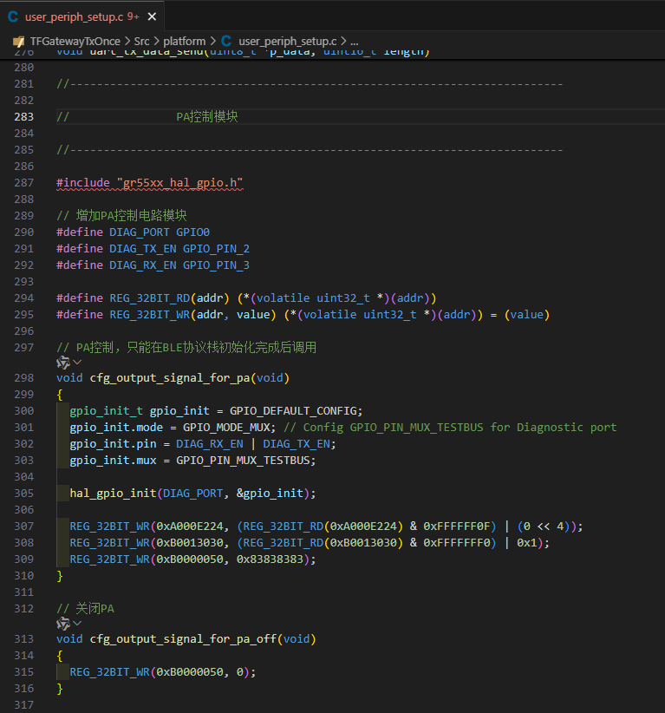Expand code lens chevron above cfg_output_signal_for_pa_off
The image size is (665, 713).
[x=77, y=624]
